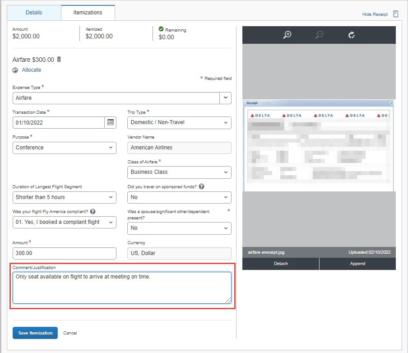408x353 pixels.
Task: Expand Duration of Longest Flight Segment dropdown
Action: [x=64, y=197]
